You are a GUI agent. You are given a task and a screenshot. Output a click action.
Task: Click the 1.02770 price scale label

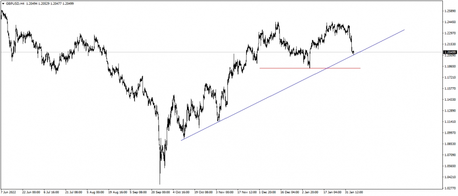click(x=449, y=188)
